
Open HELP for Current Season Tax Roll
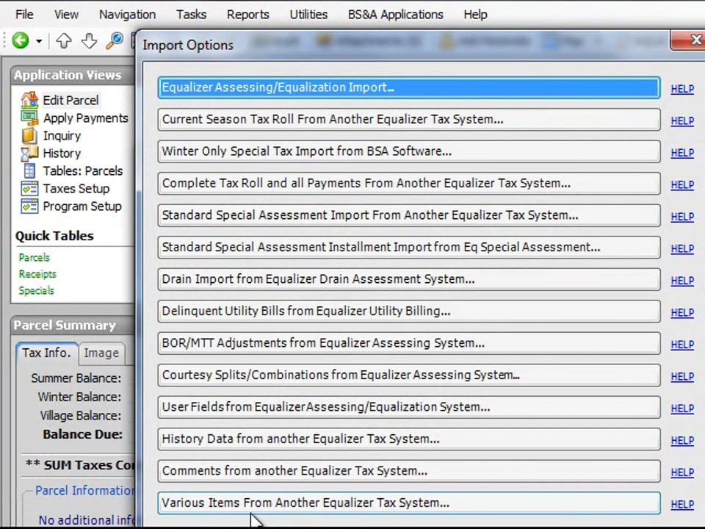point(682,121)
